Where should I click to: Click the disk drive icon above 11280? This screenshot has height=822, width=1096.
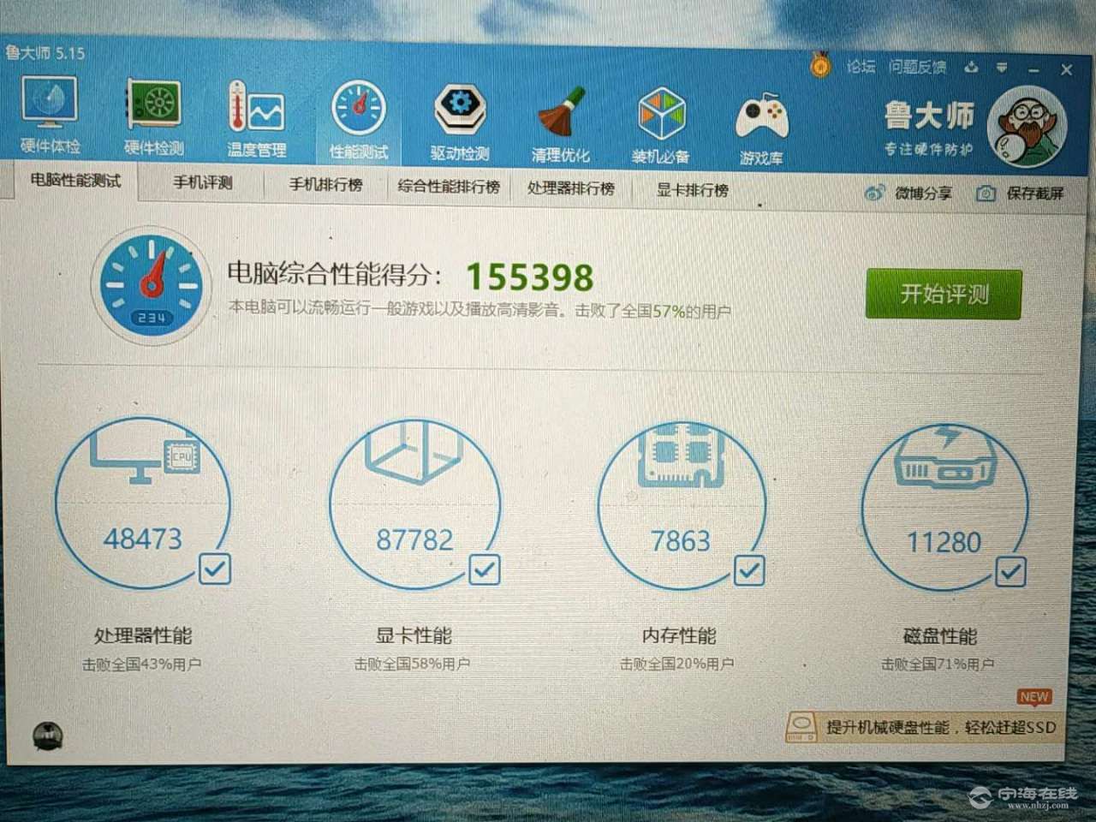click(944, 458)
